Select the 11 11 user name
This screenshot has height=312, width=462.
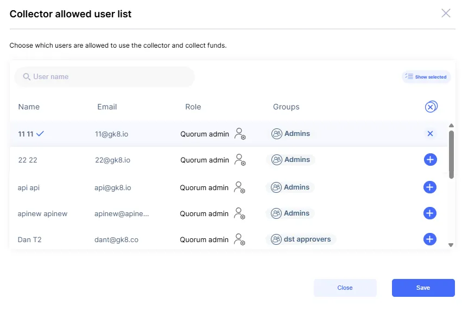[26, 134]
